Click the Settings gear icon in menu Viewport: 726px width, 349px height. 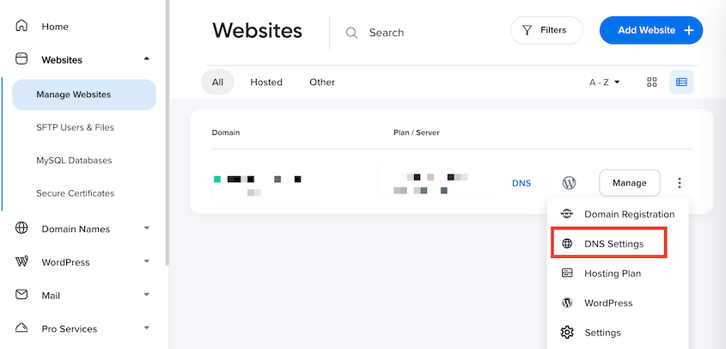coord(567,333)
